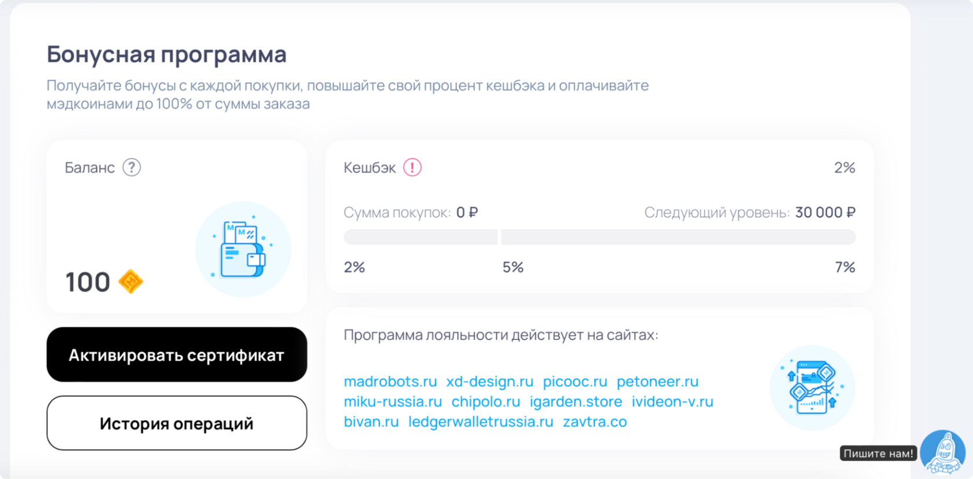Follow the chipolo.ru link
Screen dimensions: 973x479
pos(485,402)
